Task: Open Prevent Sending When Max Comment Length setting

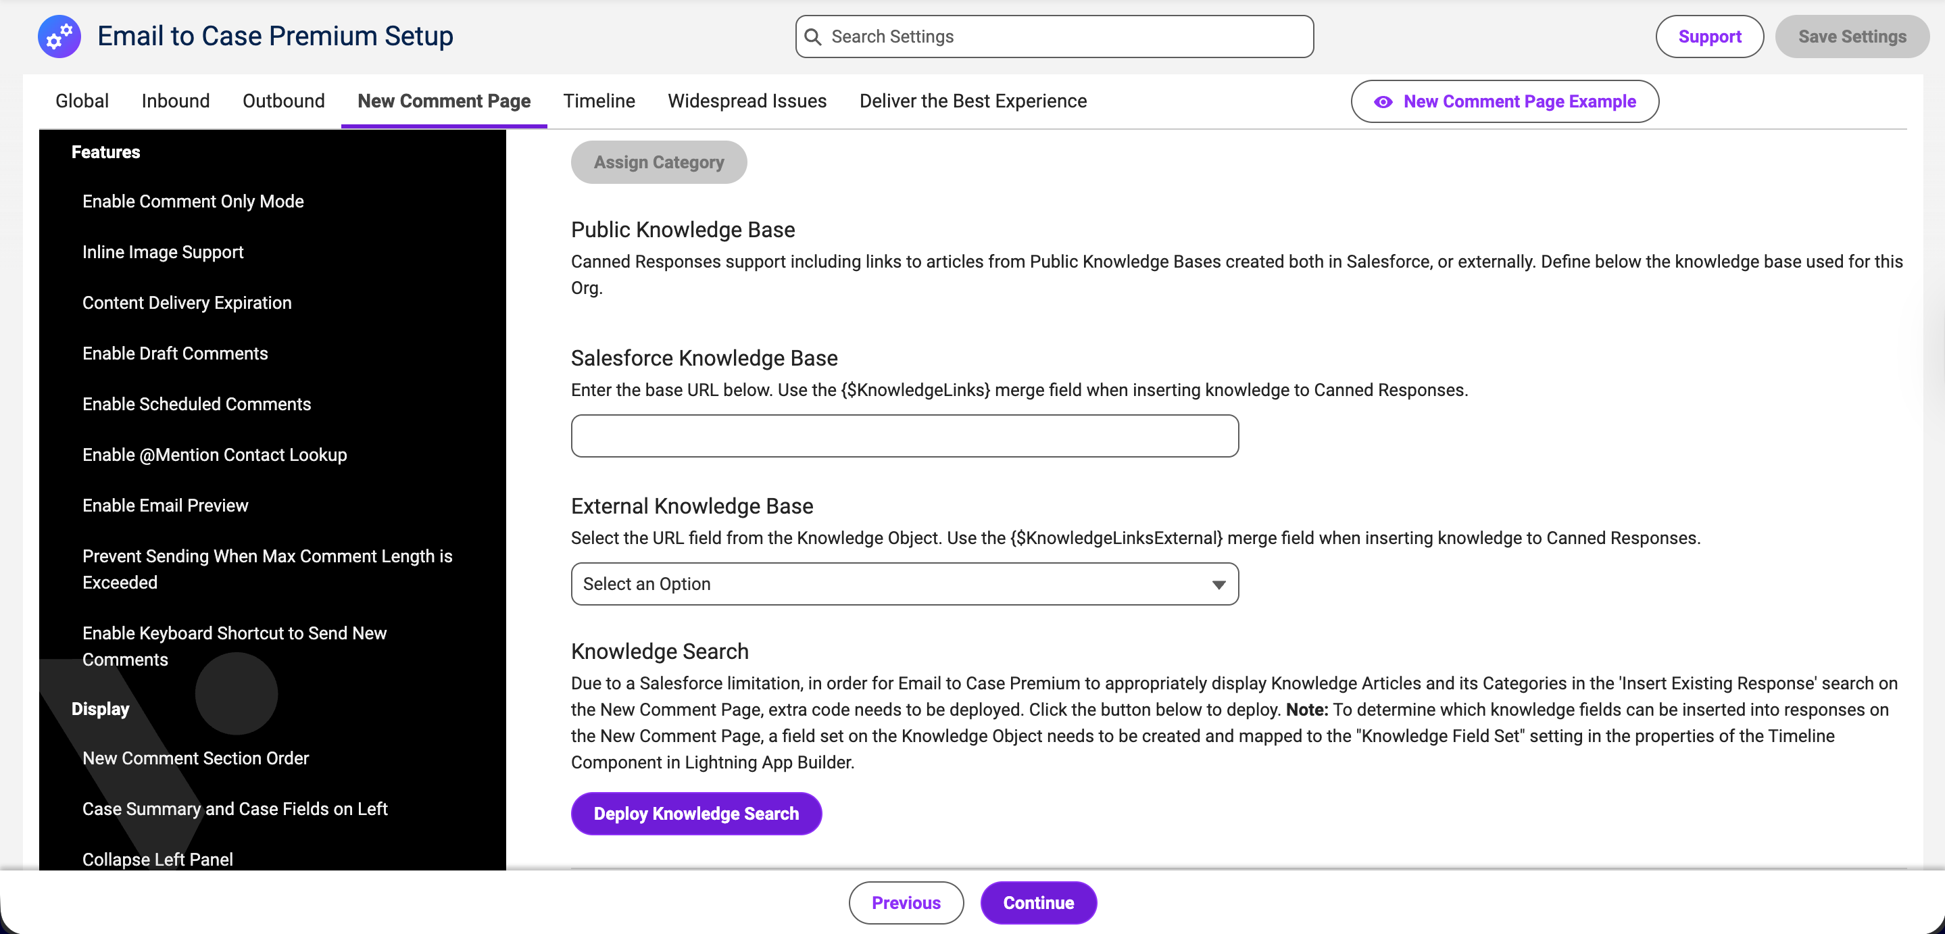Action: click(268, 569)
